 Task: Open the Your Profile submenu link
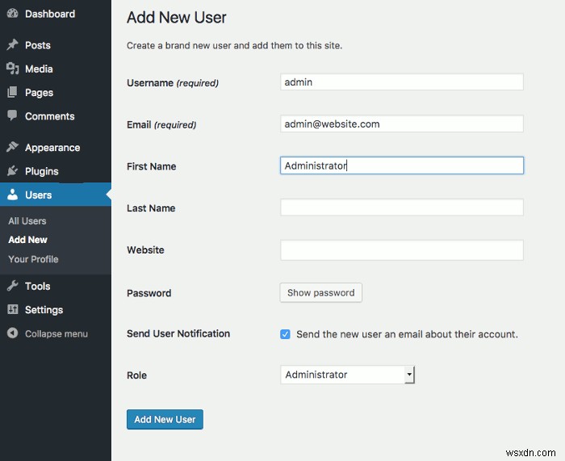33,259
